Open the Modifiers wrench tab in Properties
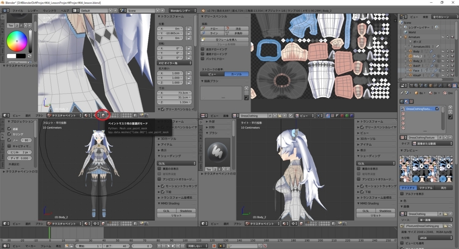Screen dimensions: 459x249 tap(440, 86)
